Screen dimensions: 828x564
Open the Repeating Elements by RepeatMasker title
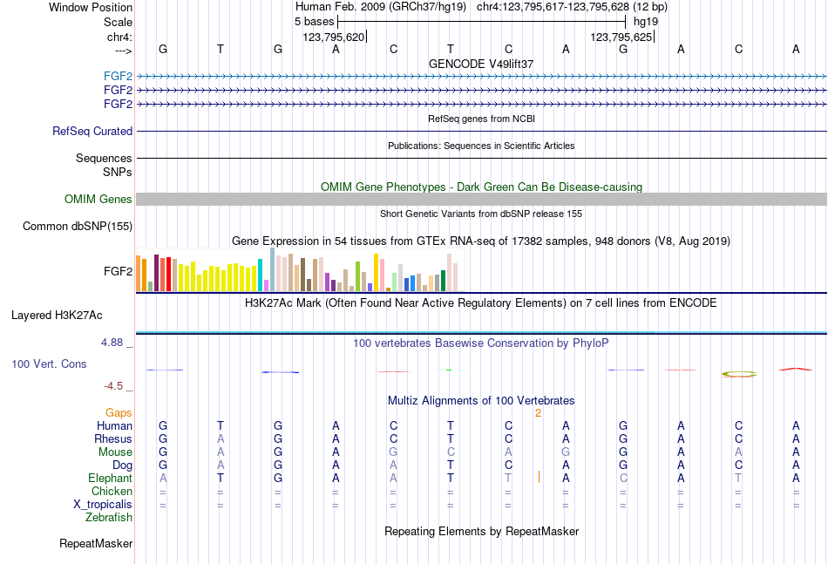[x=481, y=531]
